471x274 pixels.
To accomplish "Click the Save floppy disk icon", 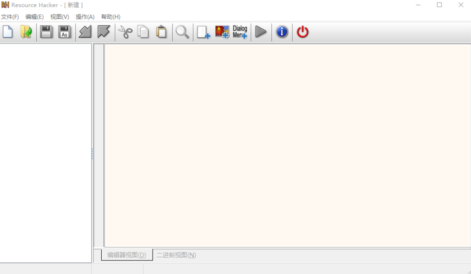I will tap(46, 32).
